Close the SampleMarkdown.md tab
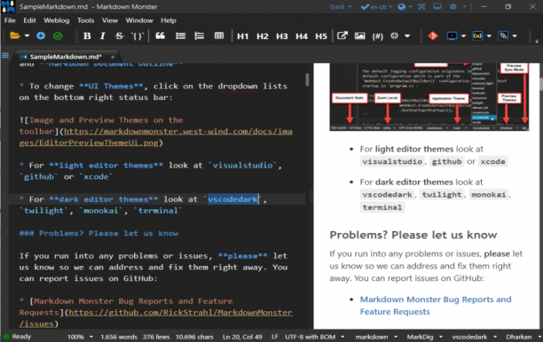This screenshot has height=342, width=543. click(x=113, y=57)
